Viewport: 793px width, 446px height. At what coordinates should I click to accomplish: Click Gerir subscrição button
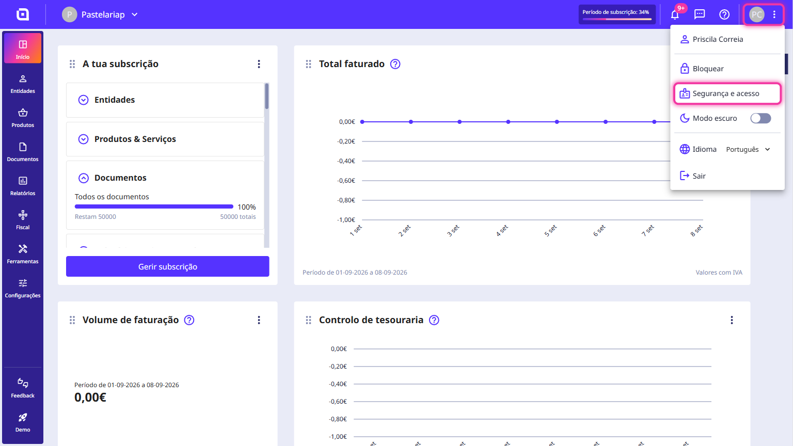168,266
